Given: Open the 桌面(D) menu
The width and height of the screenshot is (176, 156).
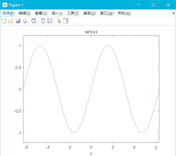Looking at the screenshot, I should click(x=90, y=13).
